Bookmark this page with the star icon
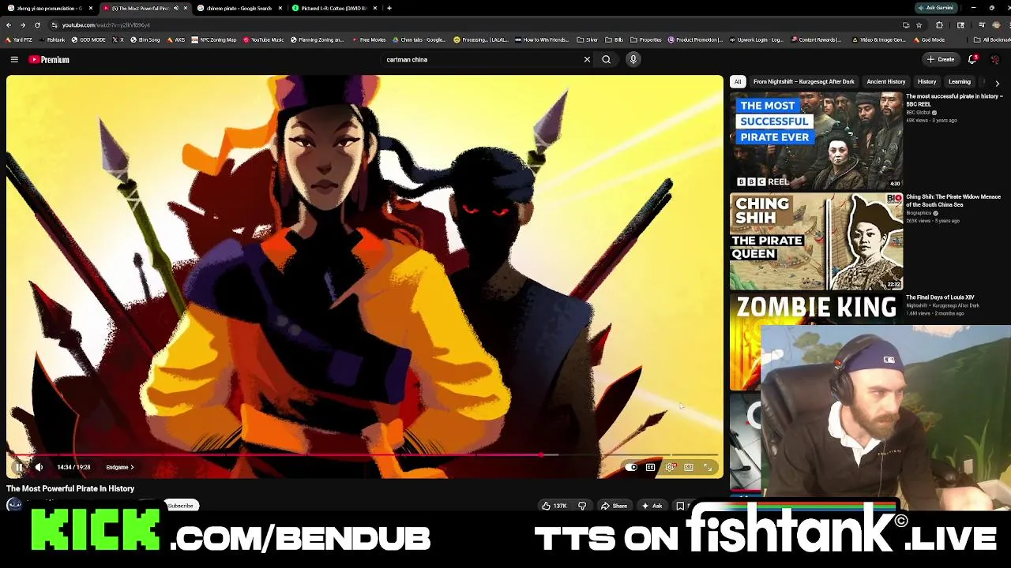 [x=919, y=24]
